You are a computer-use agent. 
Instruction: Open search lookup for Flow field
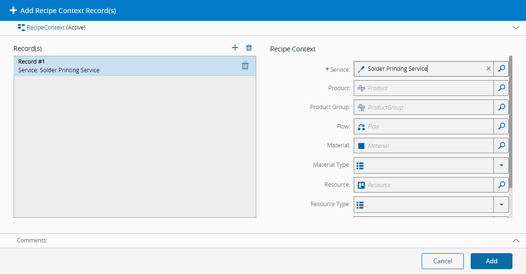(x=501, y=127)
